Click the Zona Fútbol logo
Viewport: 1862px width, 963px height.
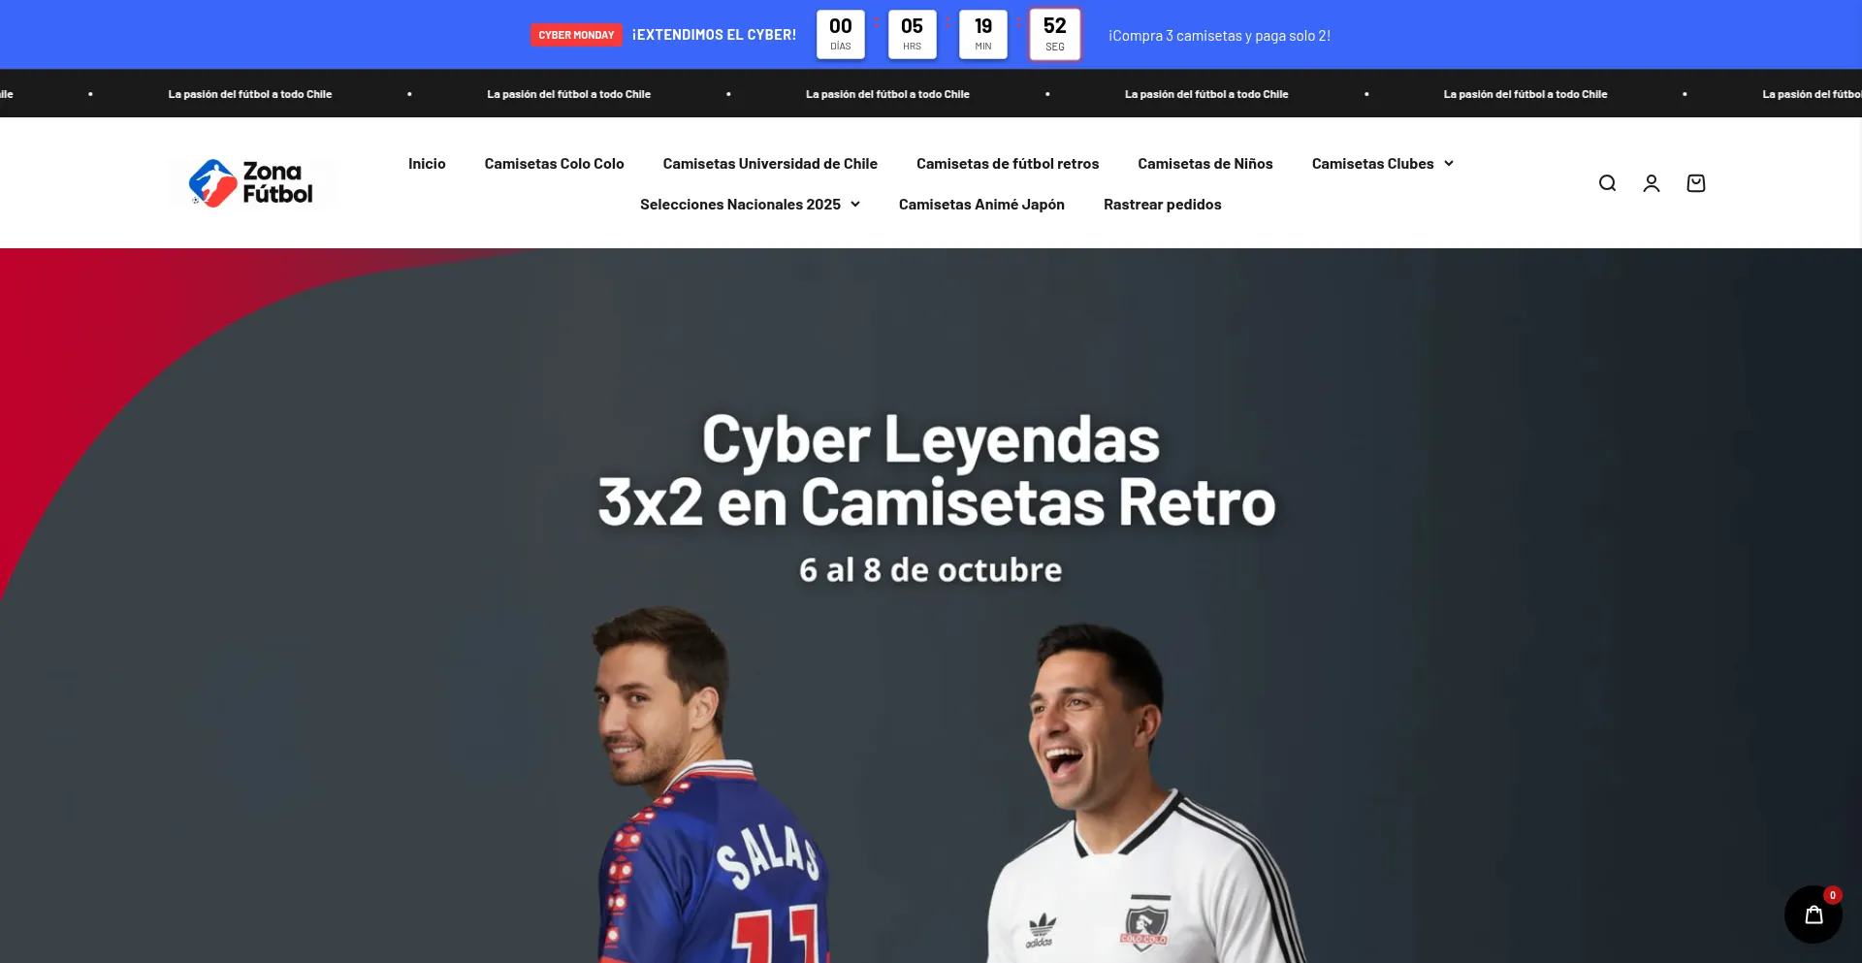[x=253, y=183]
